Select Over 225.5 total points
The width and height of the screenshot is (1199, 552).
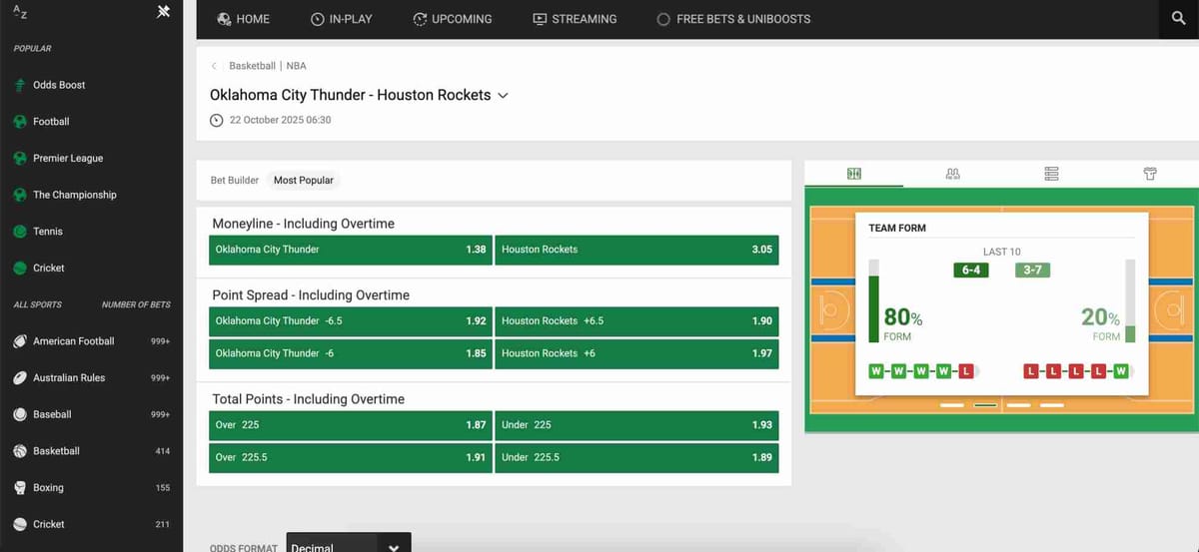click(350, 457)
